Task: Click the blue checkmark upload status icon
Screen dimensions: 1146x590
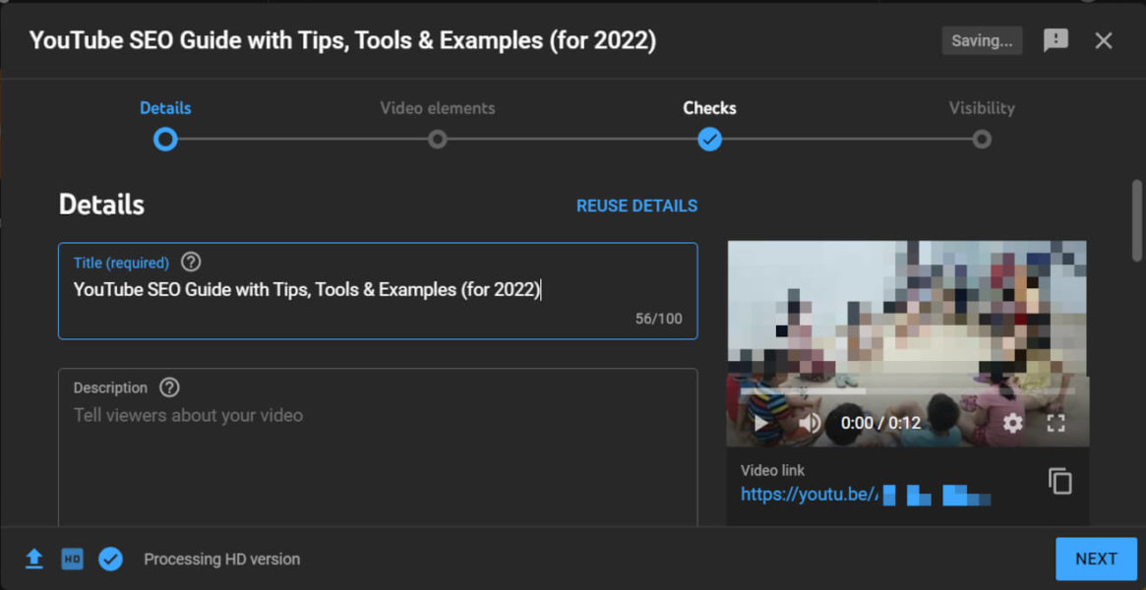Action: click(x=110, y=559)
